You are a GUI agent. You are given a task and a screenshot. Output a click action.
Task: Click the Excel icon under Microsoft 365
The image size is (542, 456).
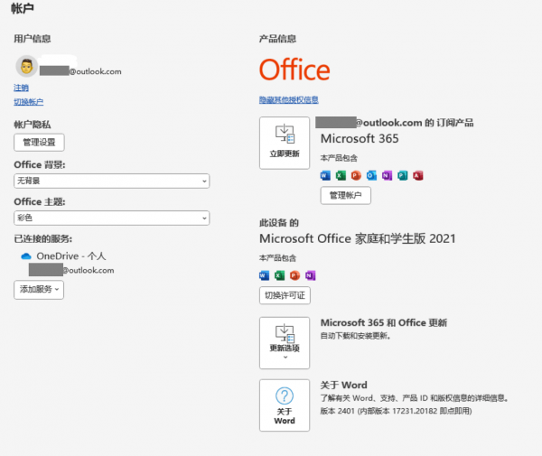click(341, 175)
